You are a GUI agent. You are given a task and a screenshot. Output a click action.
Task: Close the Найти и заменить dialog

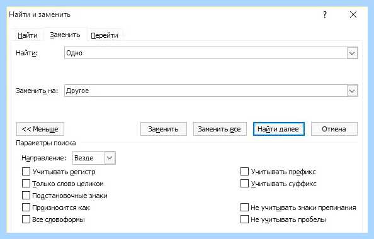(353, 14)
